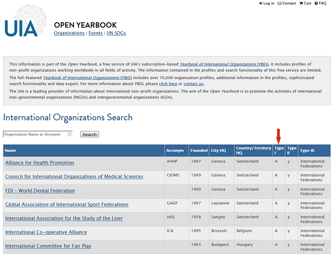Go to Organizations section
The image size is (332, 254).
click(x=69, y=33)
